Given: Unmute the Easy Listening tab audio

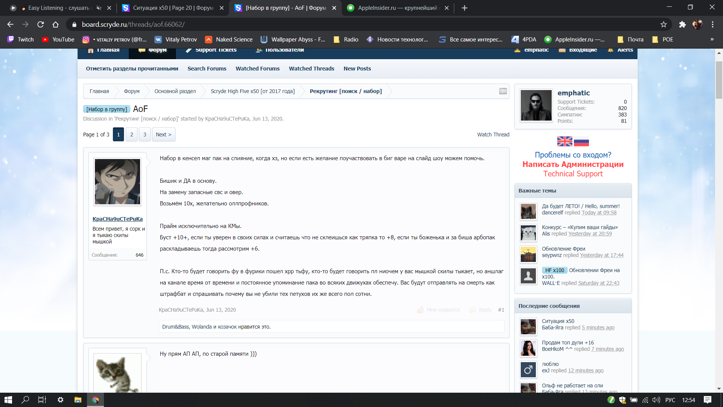Looking at the screenshot, I should click(99, 8).
